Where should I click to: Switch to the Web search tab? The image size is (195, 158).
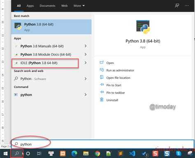64,6
